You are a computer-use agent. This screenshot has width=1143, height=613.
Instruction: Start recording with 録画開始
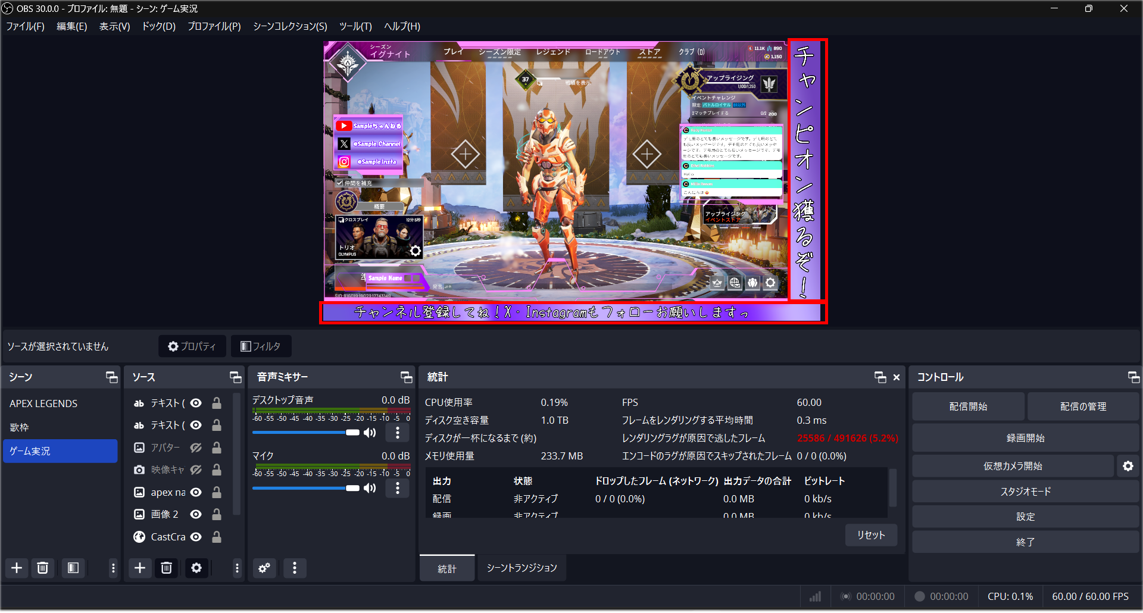click(1025, 437)
